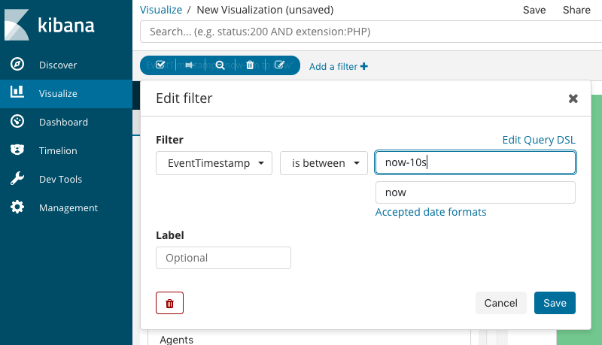The image size is (602, 345).
Task: Select the Visualize bar chart icon
Action: click(17, 92)
